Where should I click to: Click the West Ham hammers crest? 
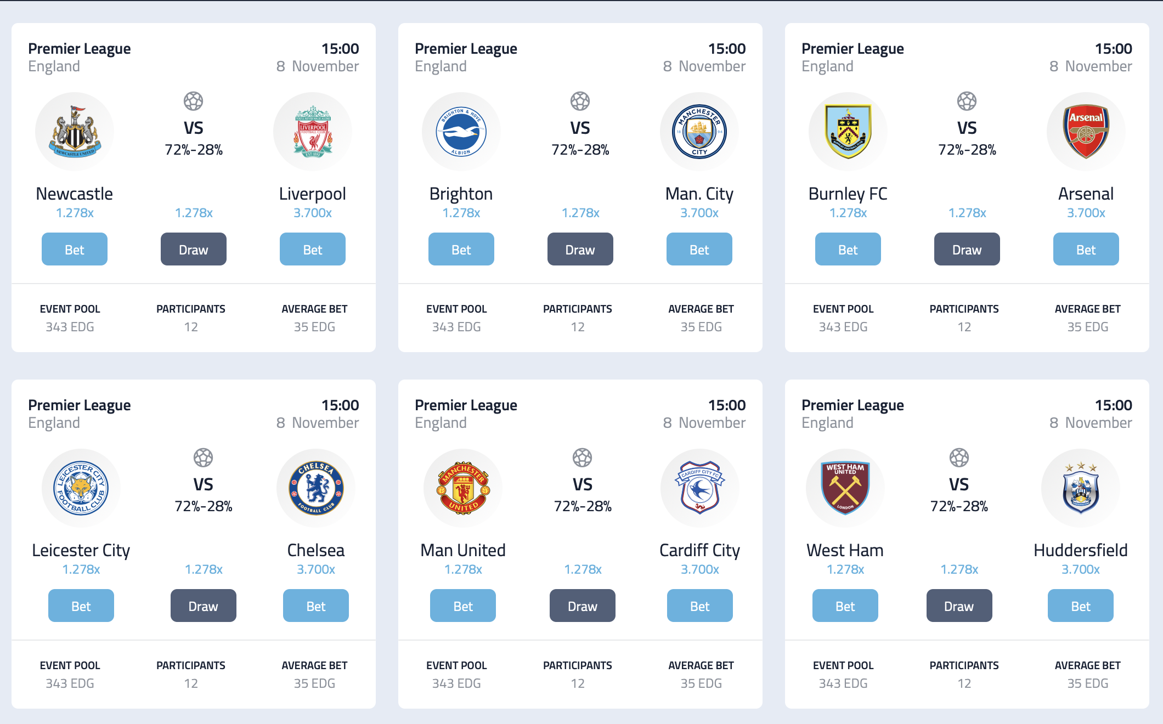click(845, 488)
